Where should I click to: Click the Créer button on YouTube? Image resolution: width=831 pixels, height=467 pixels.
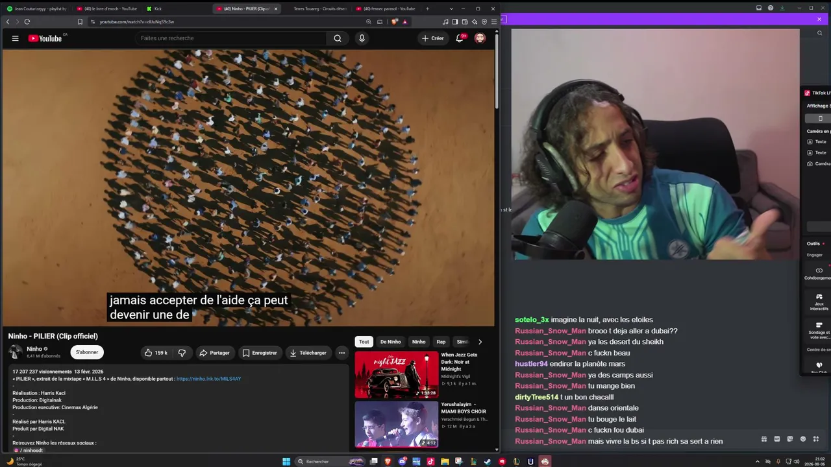coord(433,38)
